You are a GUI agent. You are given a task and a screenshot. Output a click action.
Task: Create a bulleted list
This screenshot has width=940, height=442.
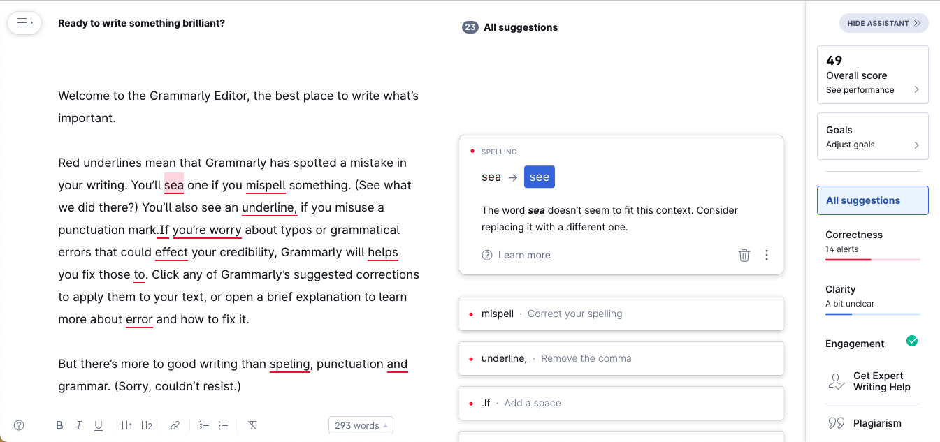point(224,425)
